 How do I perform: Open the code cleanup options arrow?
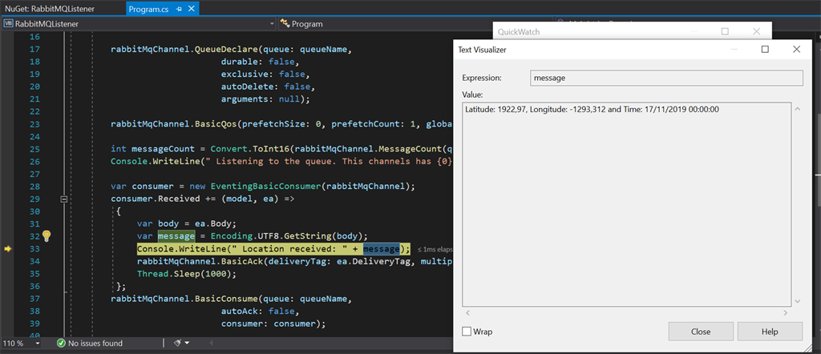[188, 344]
